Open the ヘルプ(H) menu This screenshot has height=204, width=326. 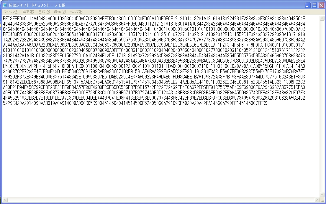coord(76,12)
